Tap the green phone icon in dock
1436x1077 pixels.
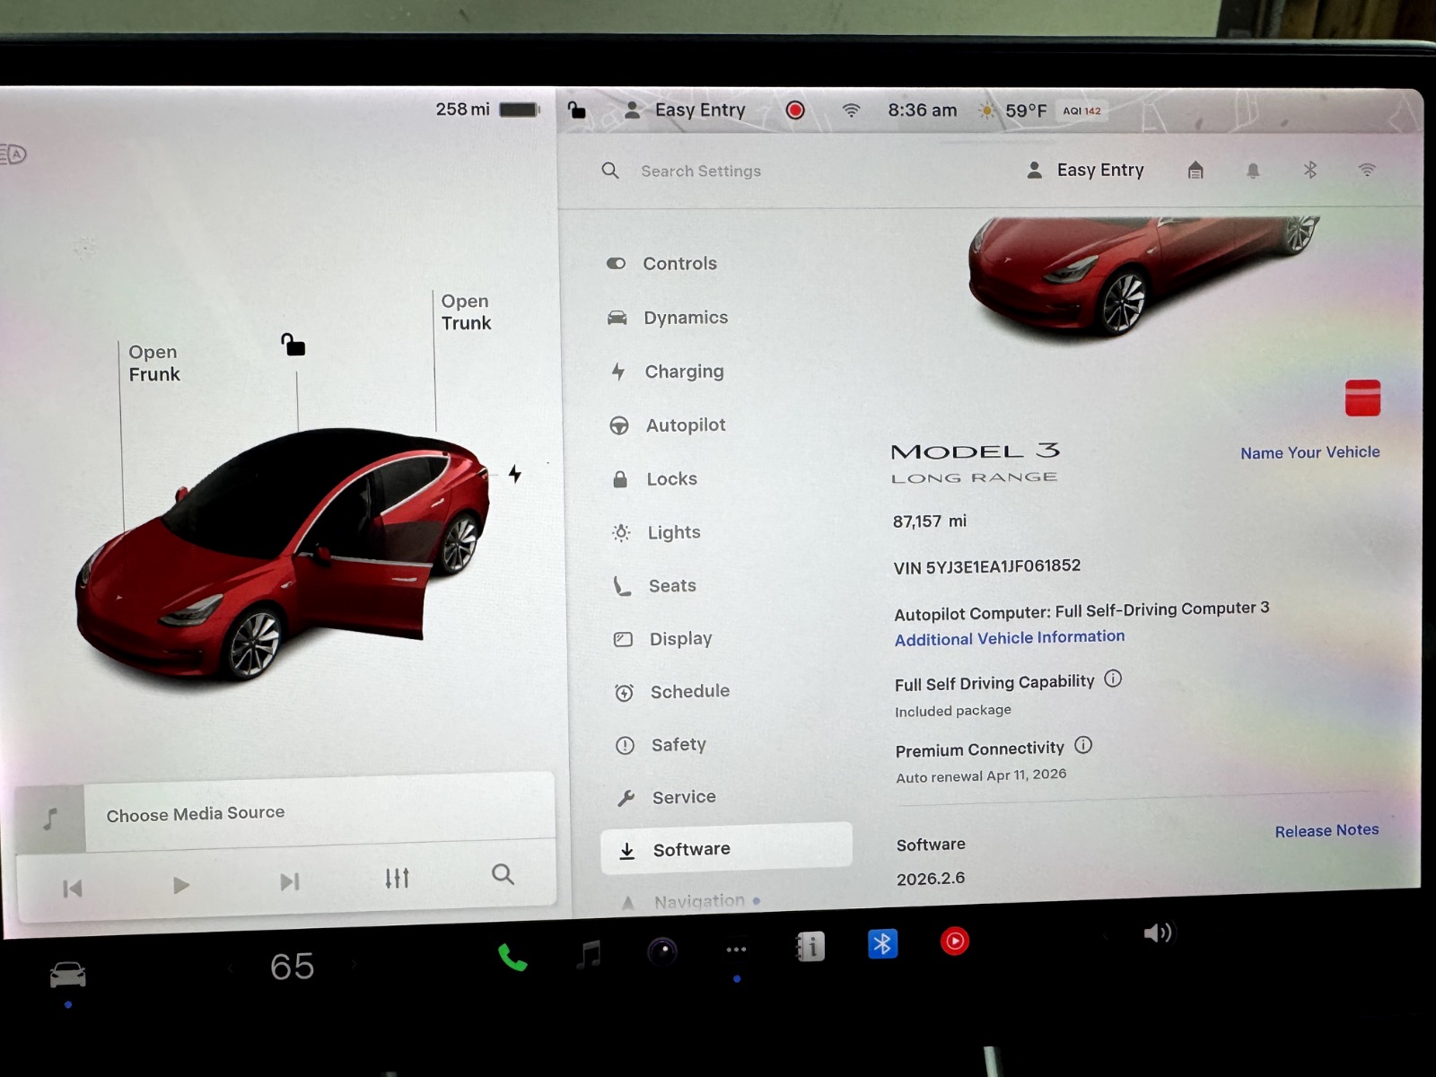pos(512,958)
